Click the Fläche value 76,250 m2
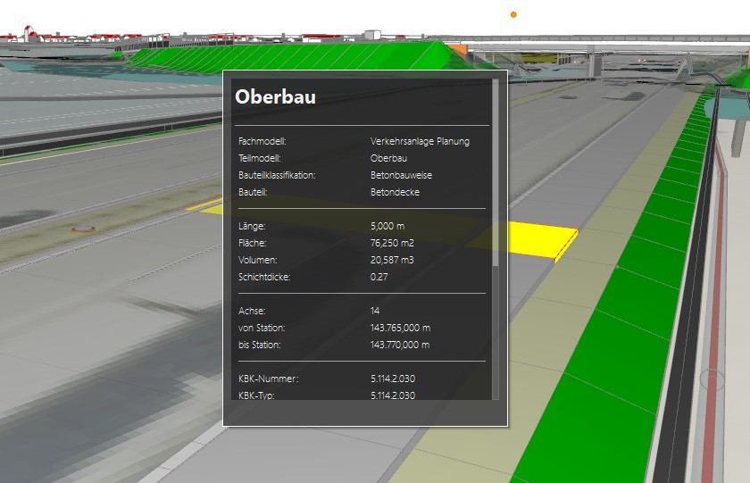 392,243
